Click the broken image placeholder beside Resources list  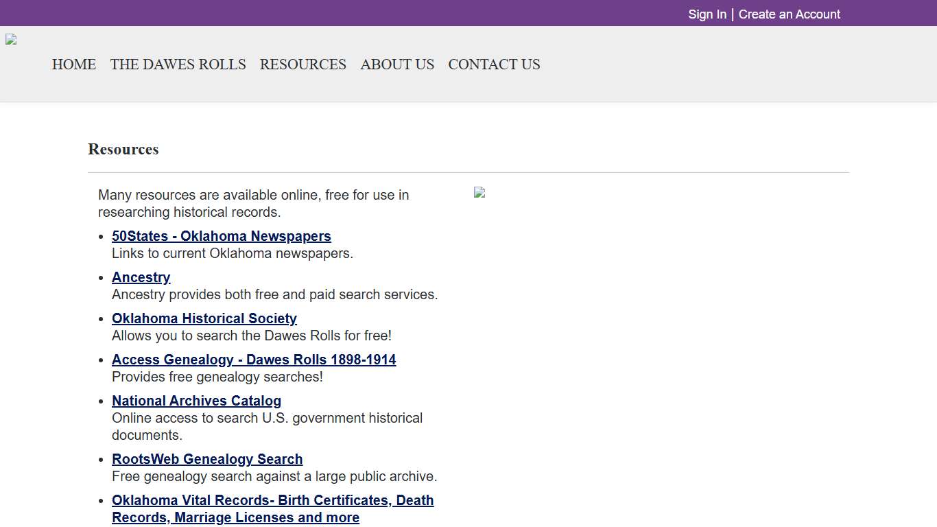479,193
